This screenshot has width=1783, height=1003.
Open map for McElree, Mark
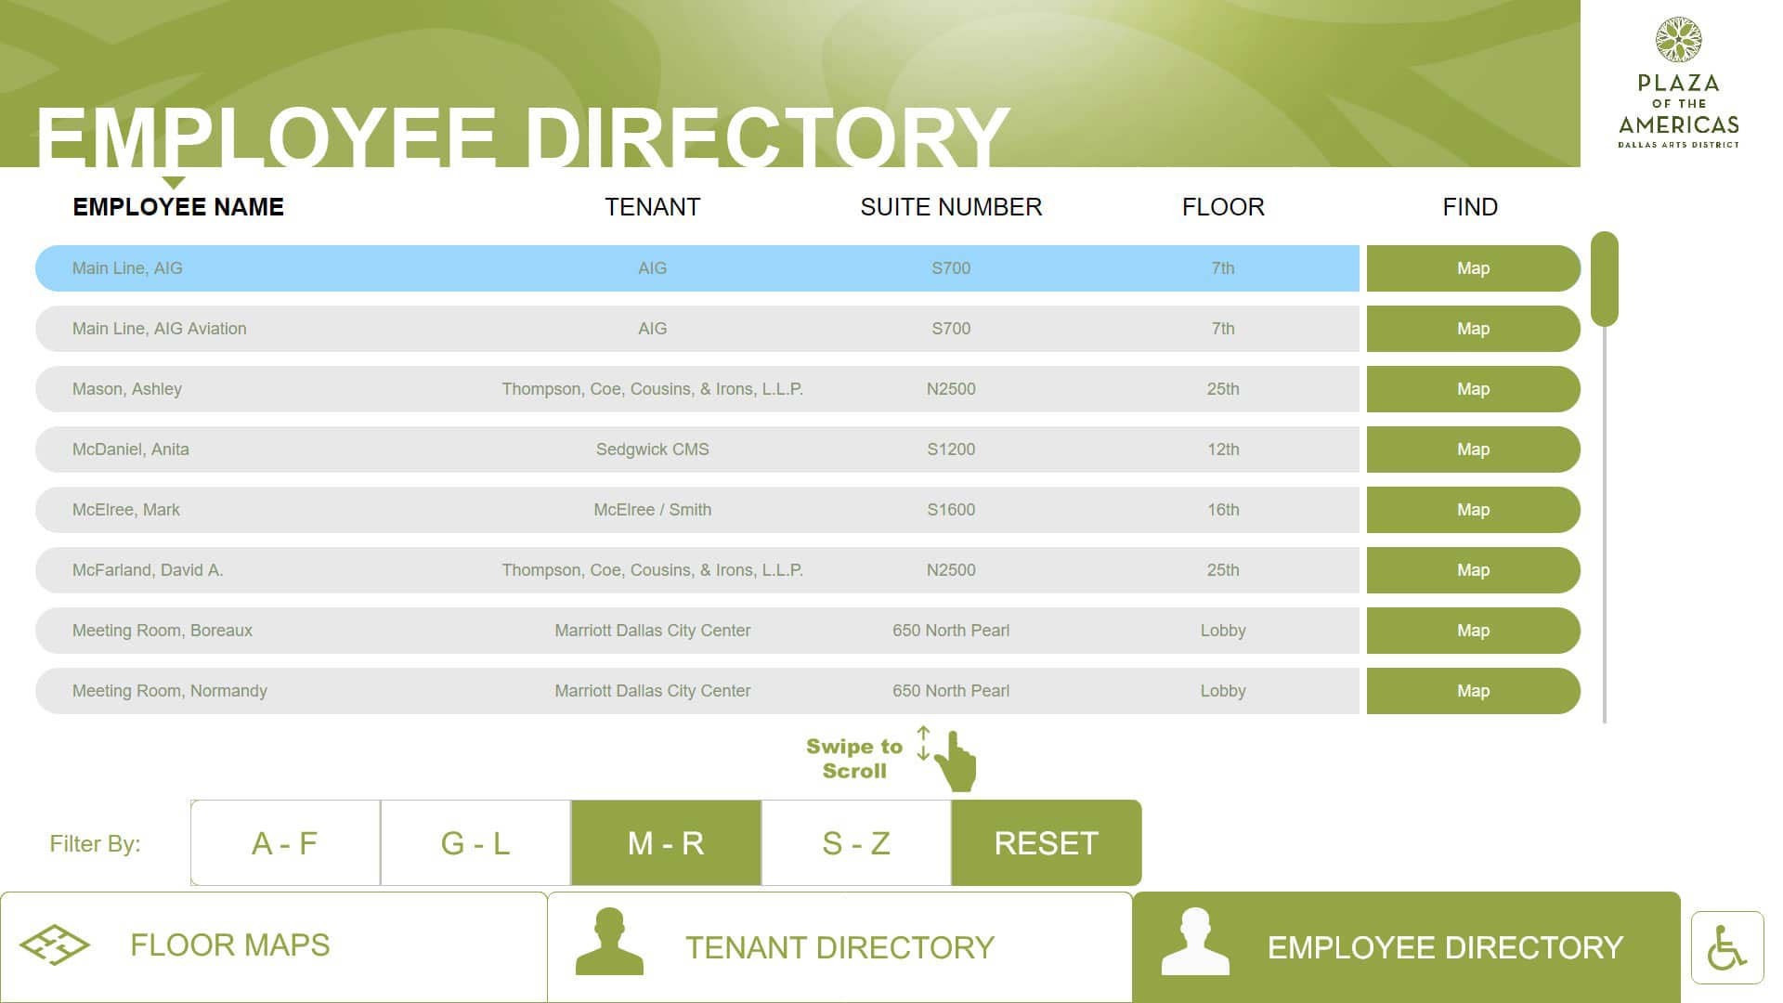coord(1473,510)
